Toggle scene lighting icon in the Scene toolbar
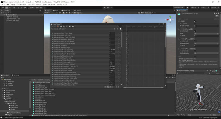 pos(63,13)
